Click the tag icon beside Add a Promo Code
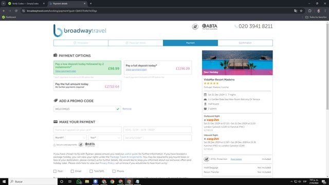Viewport: 329px width, 185px height. [56, 101]
